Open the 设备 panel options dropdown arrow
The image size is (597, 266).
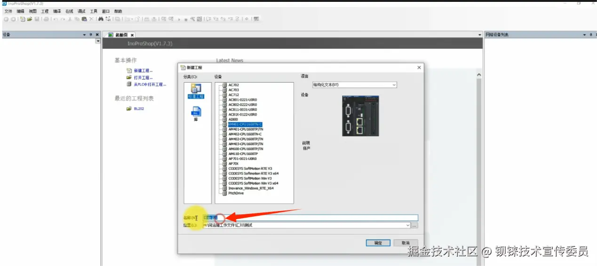[85, 35]
